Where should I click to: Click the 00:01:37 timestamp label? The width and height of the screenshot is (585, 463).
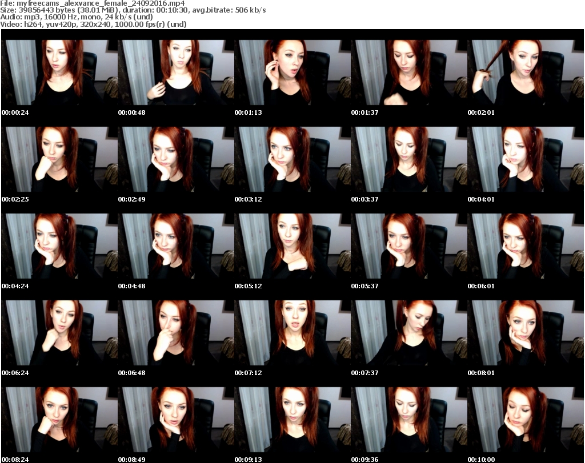click(x=364, y=112)
